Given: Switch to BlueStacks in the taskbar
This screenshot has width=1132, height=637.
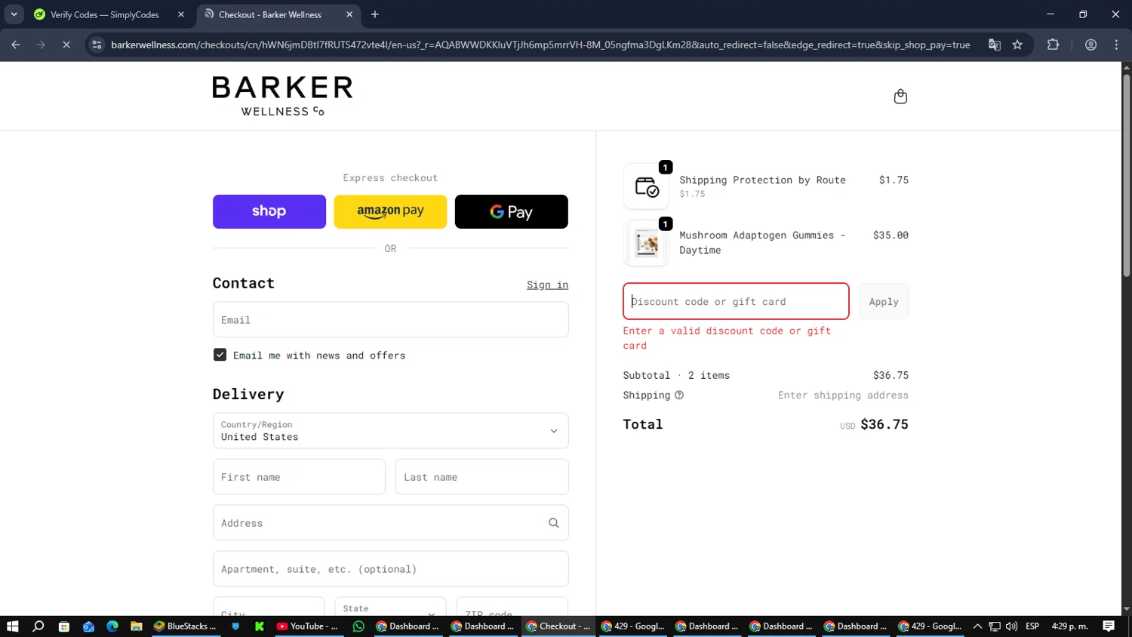Looking at the screenshot, I should click(x=186, y=626).
